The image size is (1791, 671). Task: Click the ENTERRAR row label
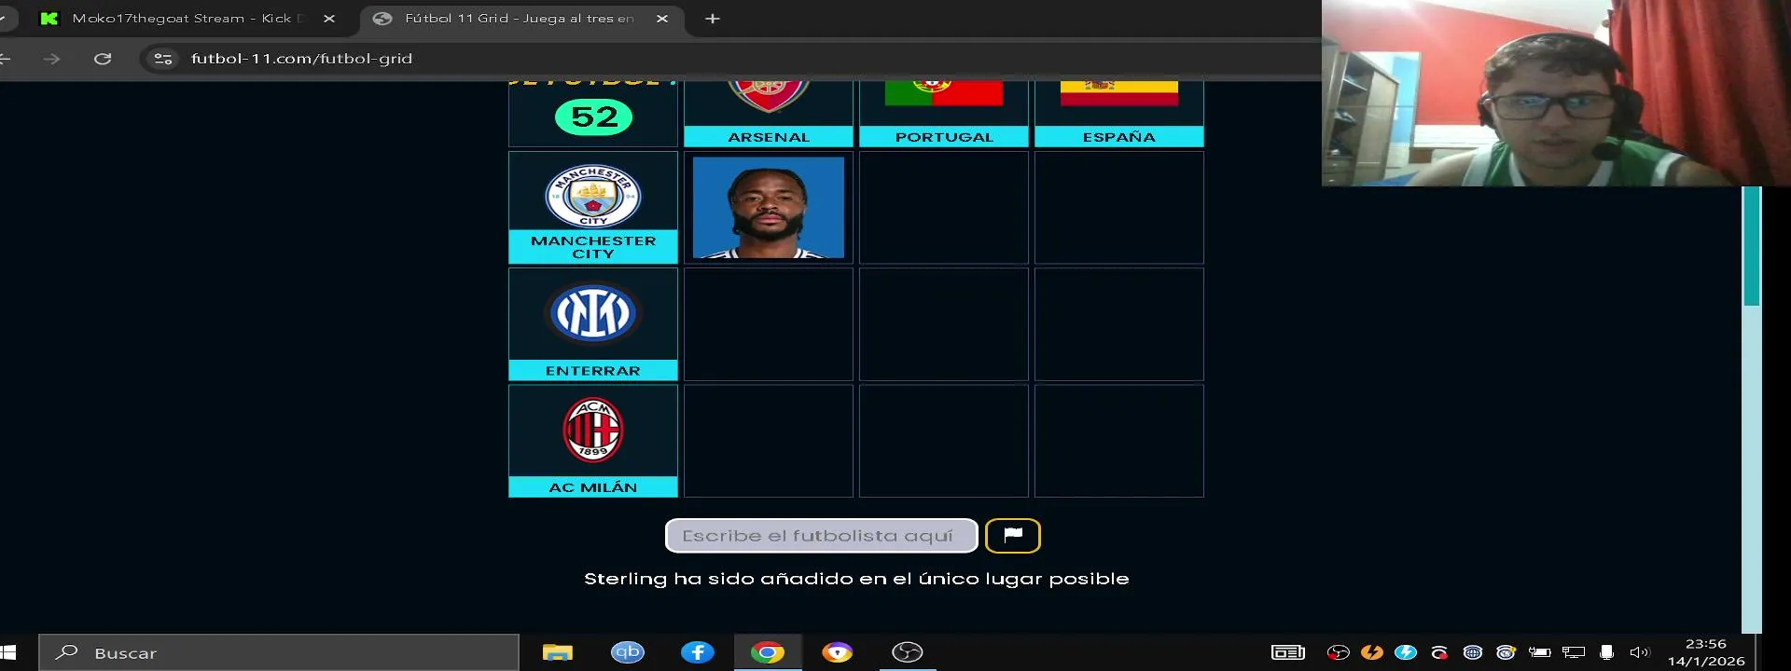[x=593, y=371]
